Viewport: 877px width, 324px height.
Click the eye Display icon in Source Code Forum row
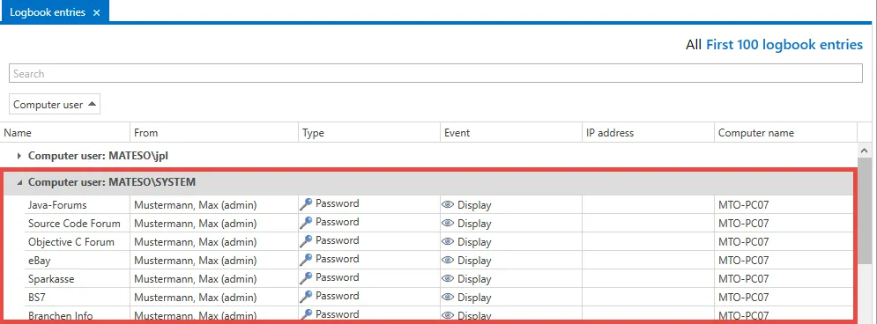point(448,224)
